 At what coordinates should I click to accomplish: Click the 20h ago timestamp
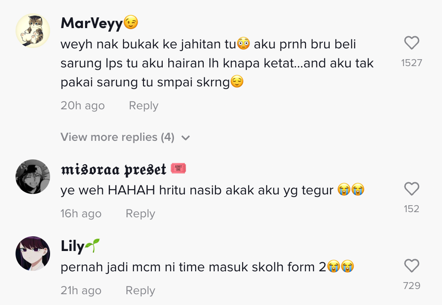pos(82,105)
